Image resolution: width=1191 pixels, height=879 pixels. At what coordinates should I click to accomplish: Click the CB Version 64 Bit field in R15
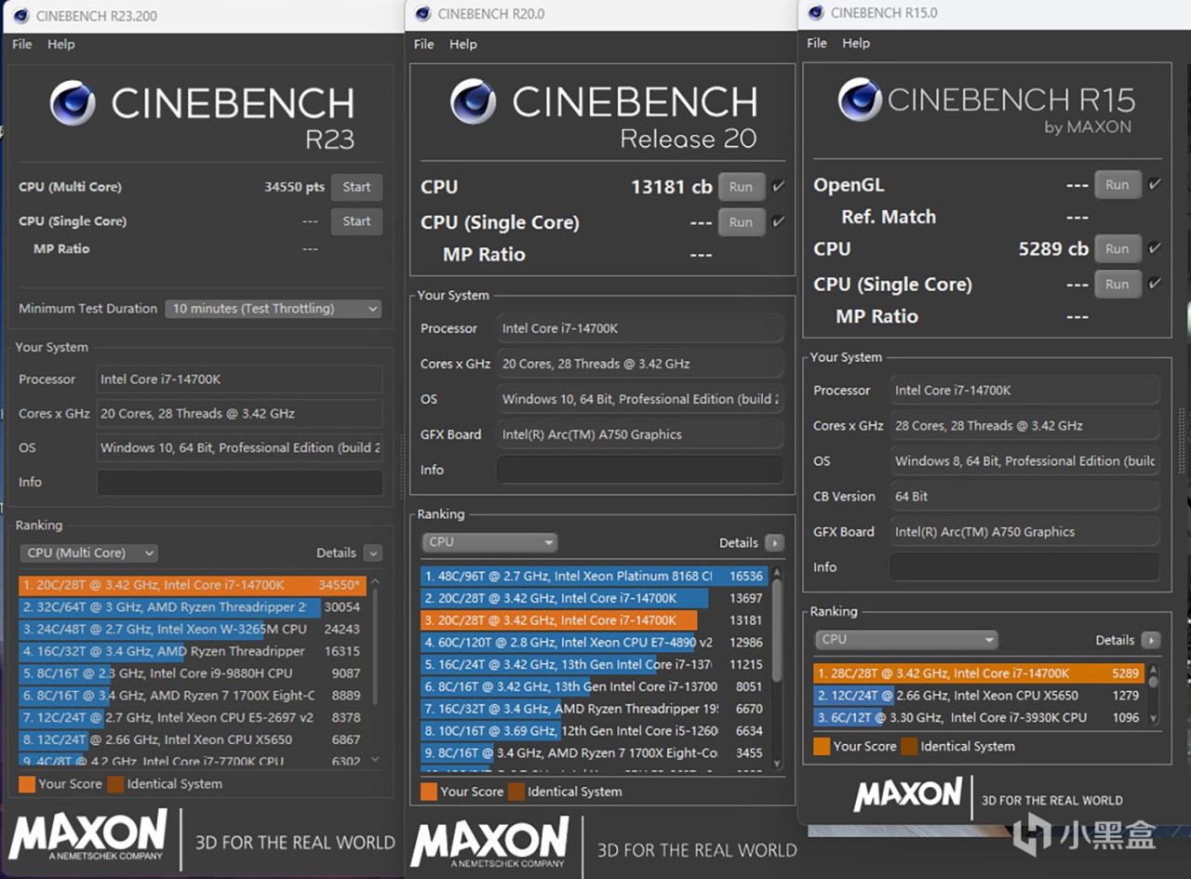pos(1024,496)
